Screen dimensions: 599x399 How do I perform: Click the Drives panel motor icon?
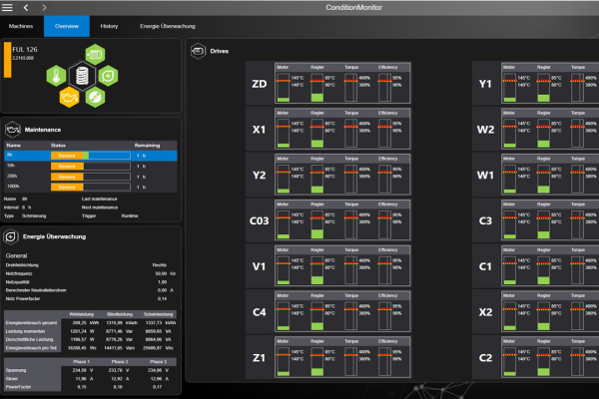pyautogui.click(x=198, y=51)
